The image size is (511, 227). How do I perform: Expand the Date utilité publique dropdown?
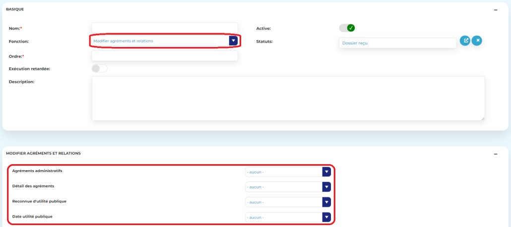326,217
